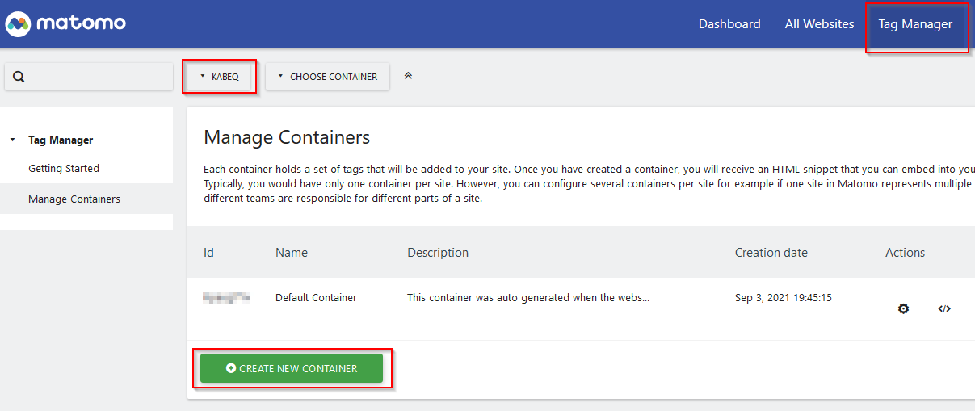The width and height of the screenshot is (975, 411).
Task: Open All Websites in top navigation
Action: pos(819,24)
